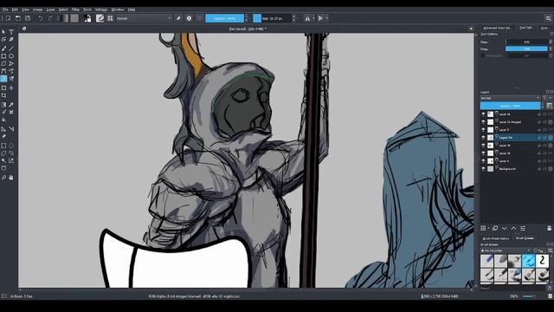Select the Fill bucket tool
Image resolution: width=554 pixels, height=312 pixels.
(x=3, y=120)
